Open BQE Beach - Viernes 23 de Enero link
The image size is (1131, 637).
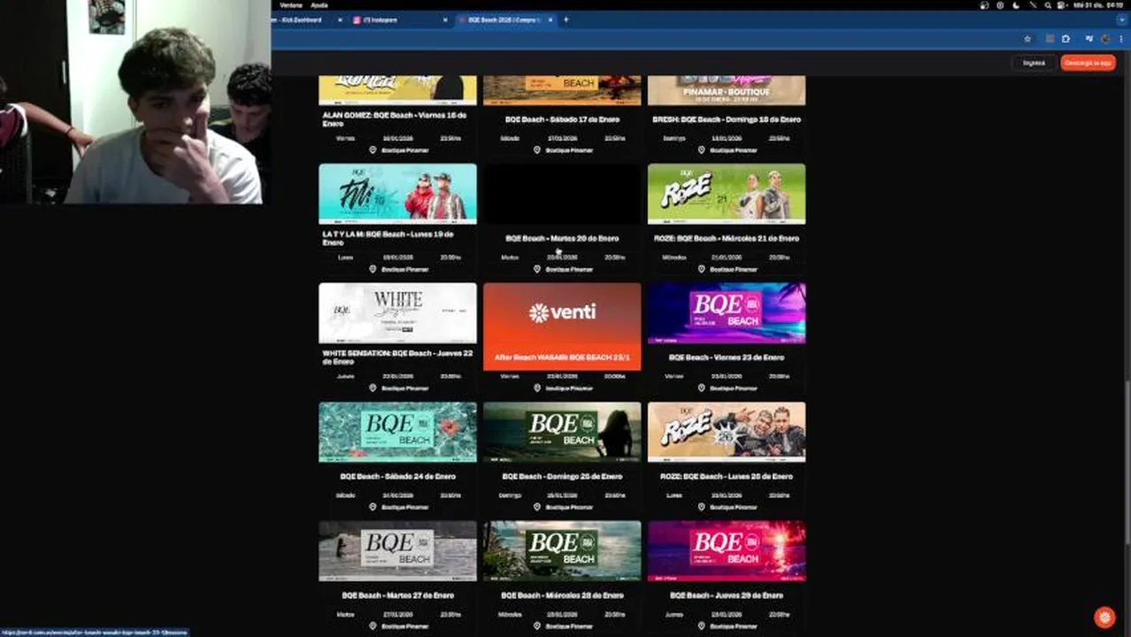coord(727,357)
